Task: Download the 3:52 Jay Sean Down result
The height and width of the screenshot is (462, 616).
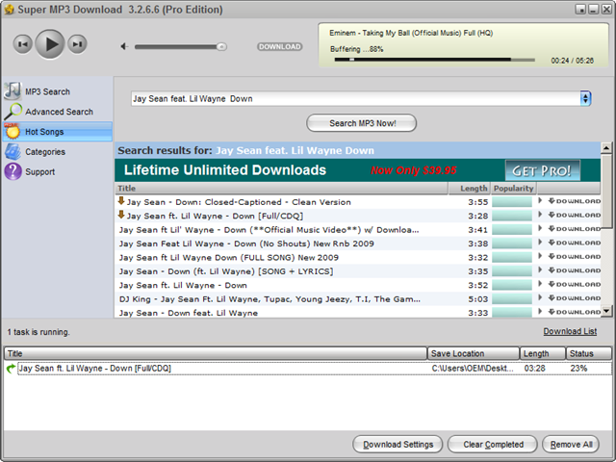Action: tap(575, 285)
